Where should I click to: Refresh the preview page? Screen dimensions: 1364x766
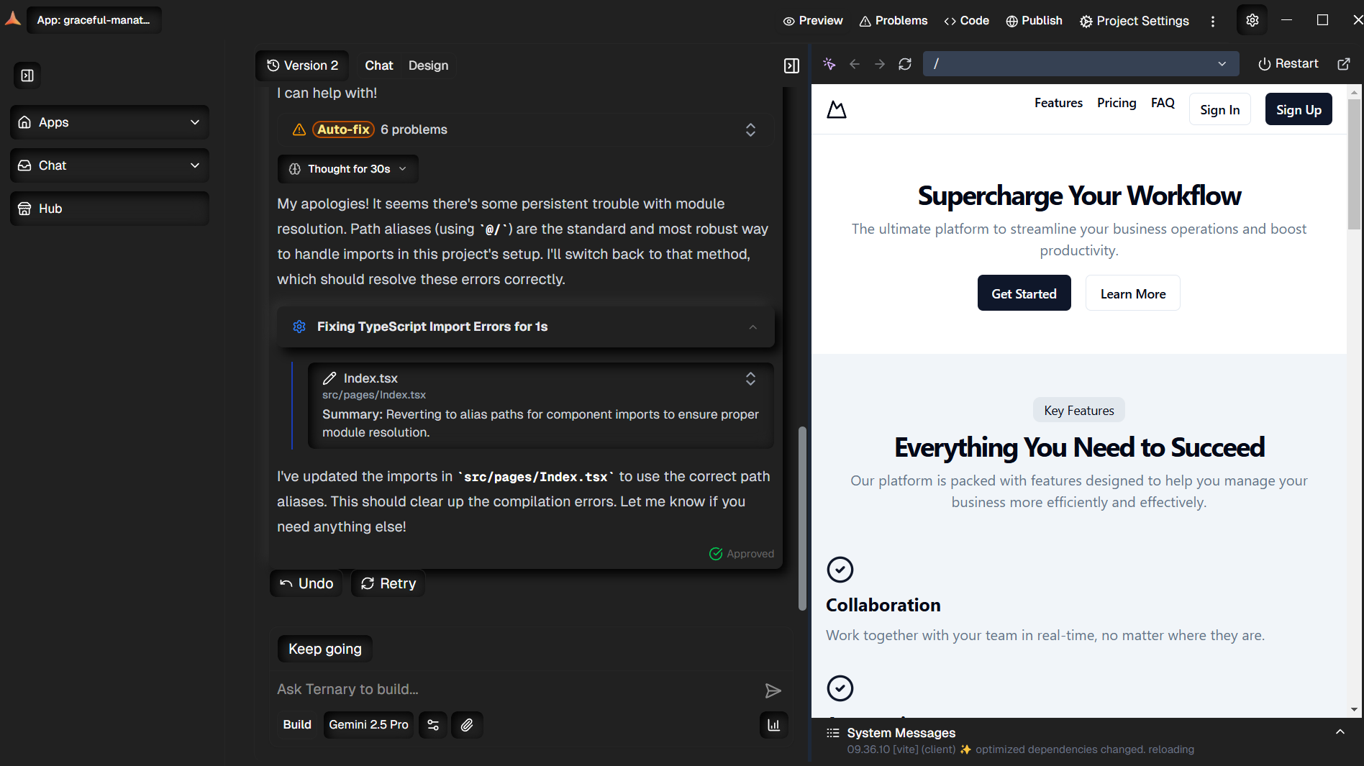point(905,64)
